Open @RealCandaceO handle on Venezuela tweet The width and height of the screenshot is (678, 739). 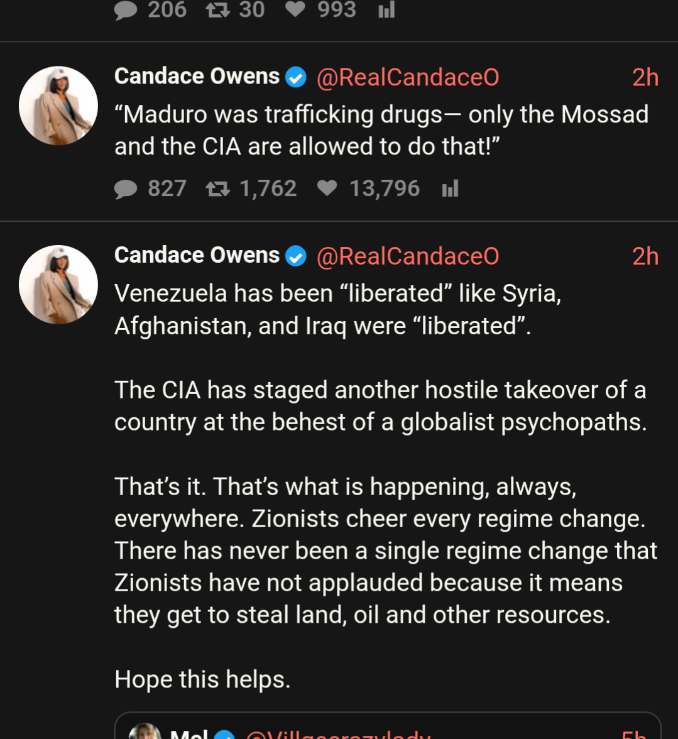[x=408, y=256]
